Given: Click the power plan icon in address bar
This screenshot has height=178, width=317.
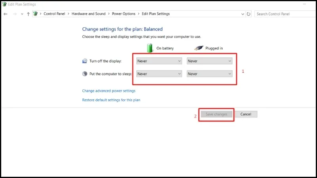Looking at the screenshot, I should click(35, 14).
